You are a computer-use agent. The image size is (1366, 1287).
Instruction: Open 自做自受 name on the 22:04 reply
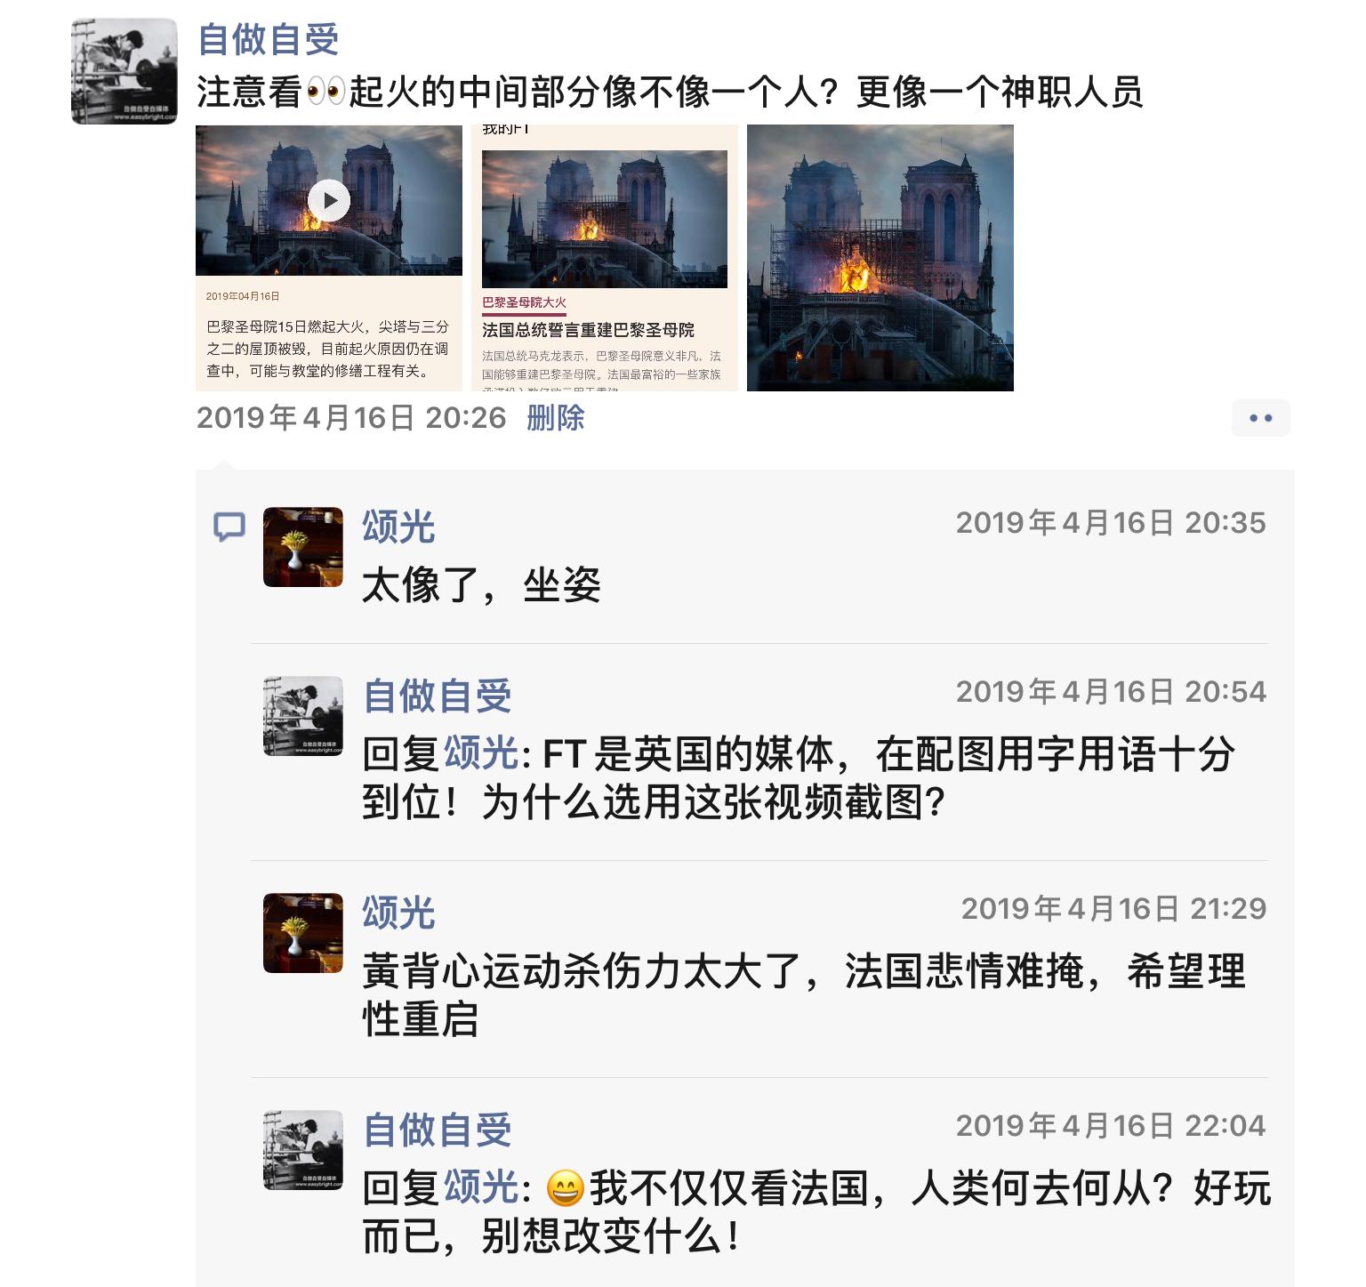[x=438, y=1130]
